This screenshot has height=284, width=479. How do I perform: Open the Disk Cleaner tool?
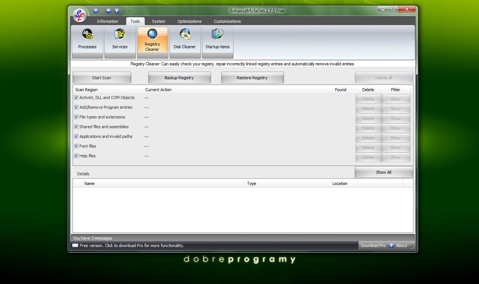click(185, 42)
